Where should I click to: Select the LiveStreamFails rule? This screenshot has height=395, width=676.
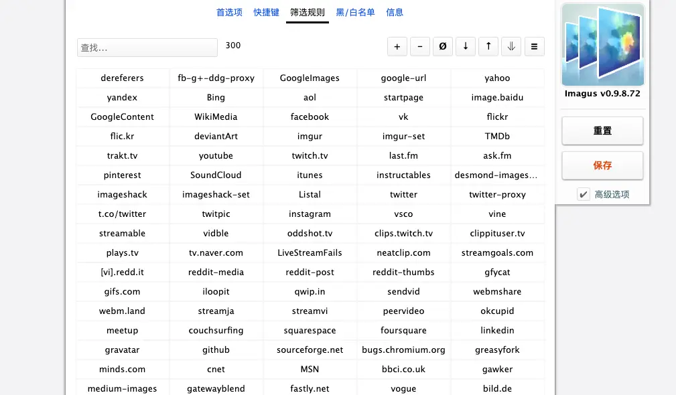310,252
